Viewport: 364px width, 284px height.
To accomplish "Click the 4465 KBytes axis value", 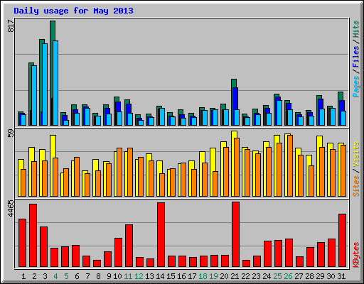I will coord(11,208).
